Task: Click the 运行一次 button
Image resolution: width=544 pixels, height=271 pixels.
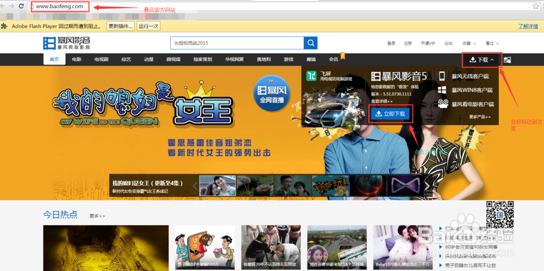Action: (x=149, y=26)
